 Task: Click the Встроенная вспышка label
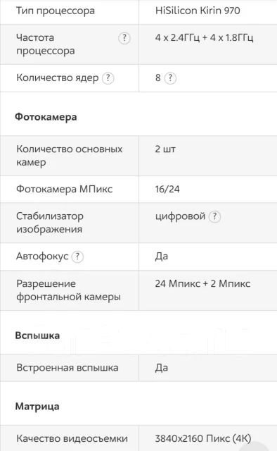coord(67,368)
